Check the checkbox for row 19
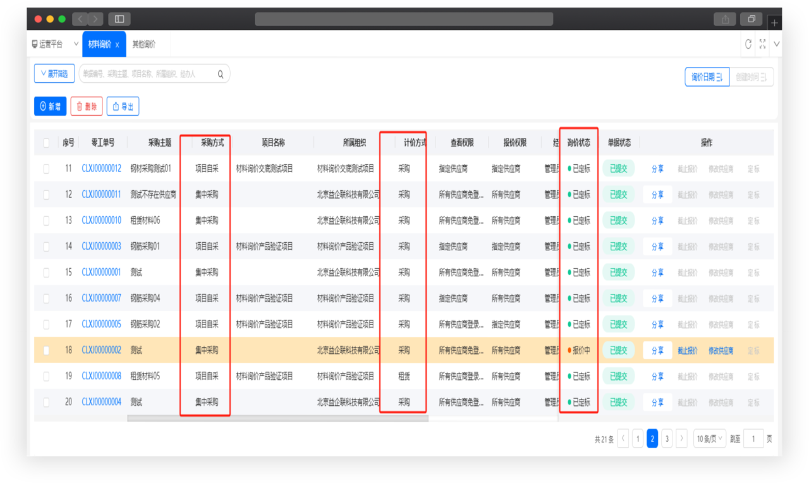Screen dimensions: 809x483 [x=46, y=376]
